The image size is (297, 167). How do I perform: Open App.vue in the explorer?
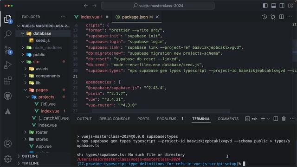click(x=43, y=147)
